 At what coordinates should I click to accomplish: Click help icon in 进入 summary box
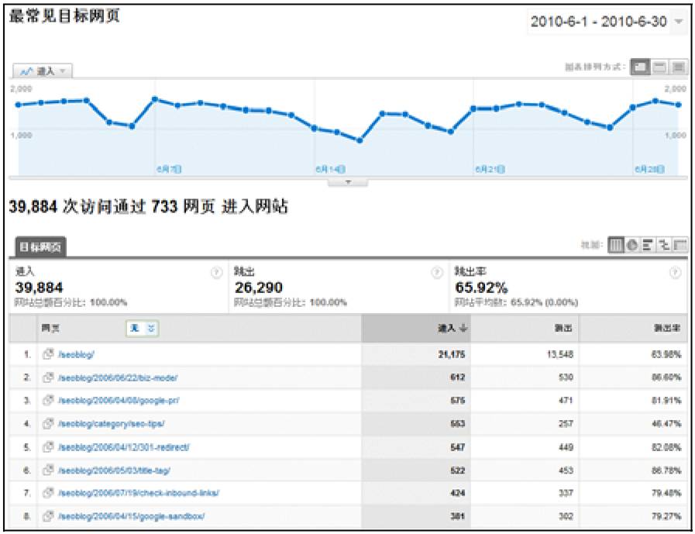click(216, 272)
